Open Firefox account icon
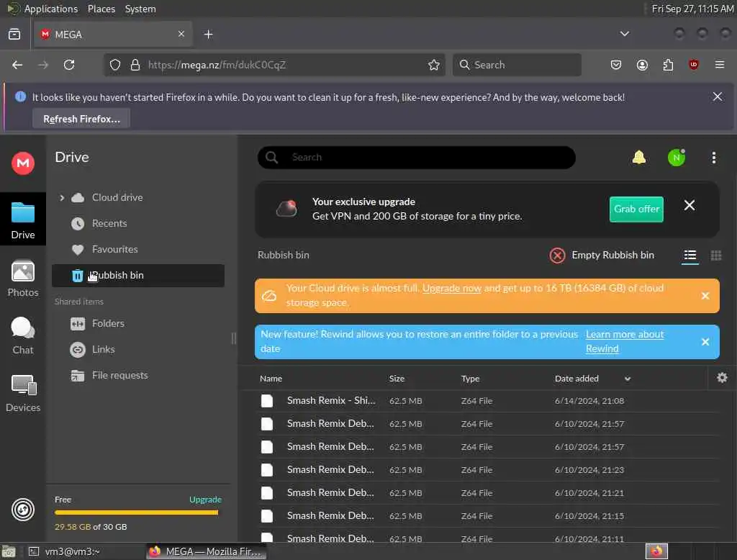 (x=641, y=65)
